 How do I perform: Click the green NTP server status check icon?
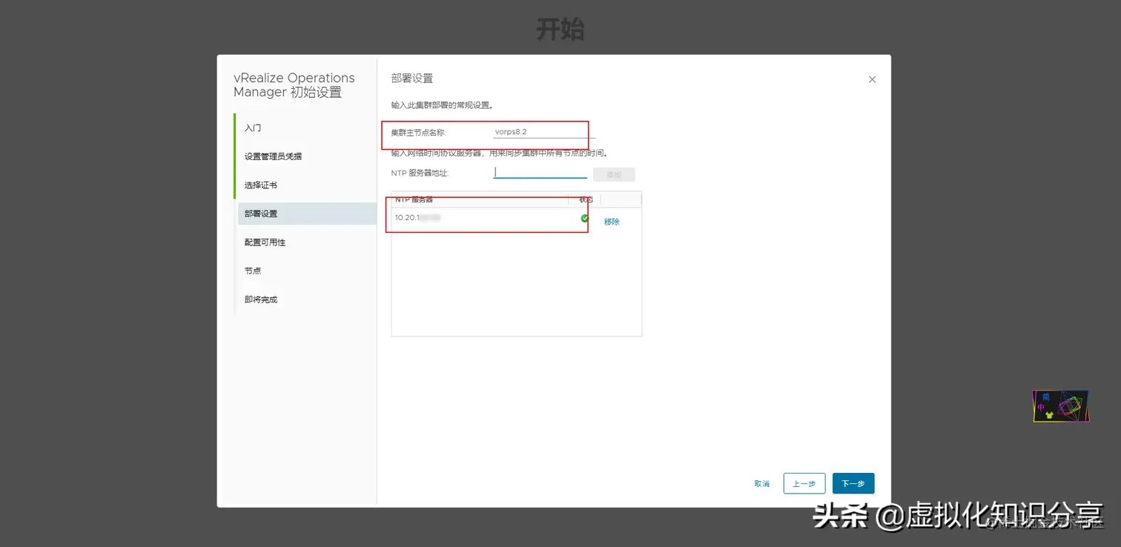584,217
